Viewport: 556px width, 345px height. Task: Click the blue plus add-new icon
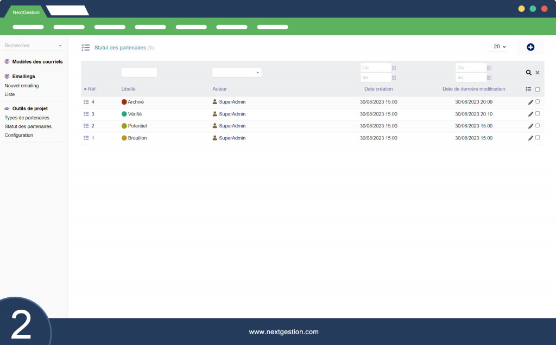click(530, 47)
